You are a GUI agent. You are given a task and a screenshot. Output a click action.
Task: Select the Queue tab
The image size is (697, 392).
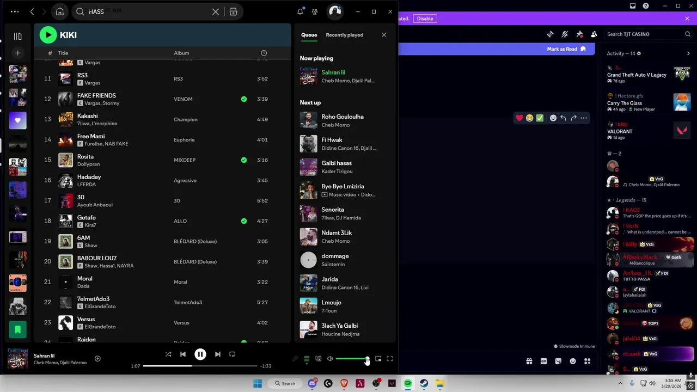(309, 35)
